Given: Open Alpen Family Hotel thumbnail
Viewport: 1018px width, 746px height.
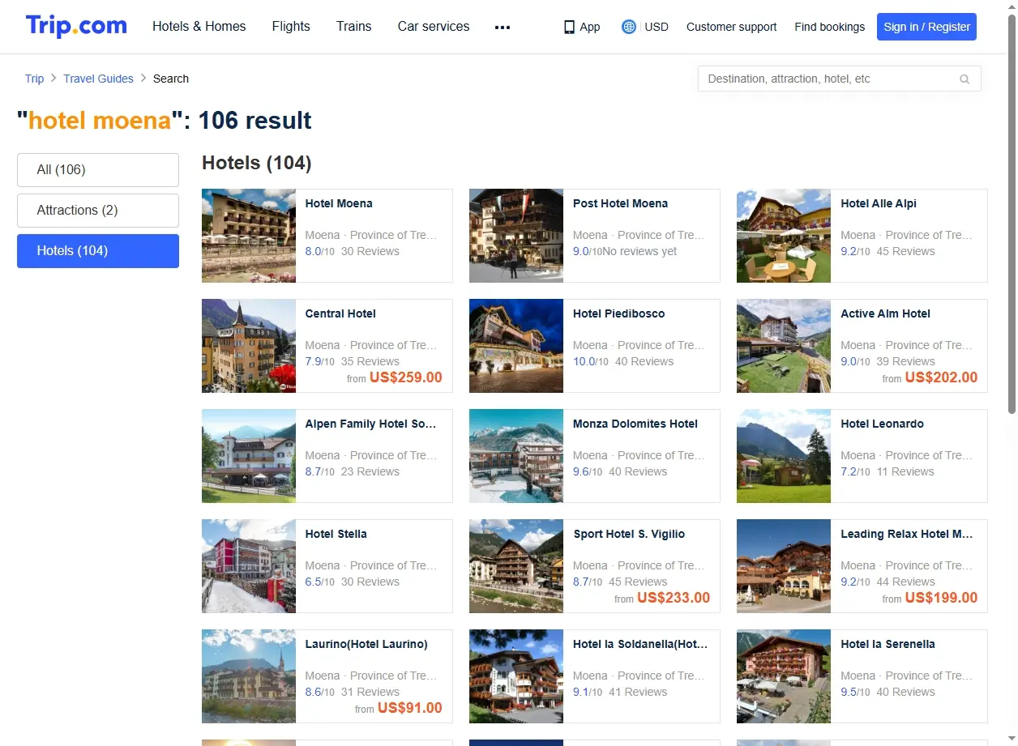Looking at the screenshot, I should click(249, 456).
